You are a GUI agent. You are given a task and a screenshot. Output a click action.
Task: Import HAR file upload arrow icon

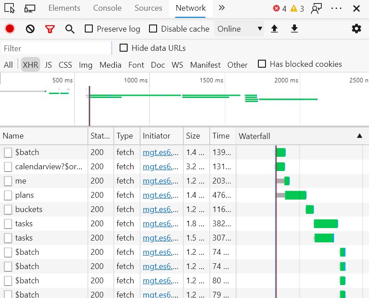click(x=274, y=29)
